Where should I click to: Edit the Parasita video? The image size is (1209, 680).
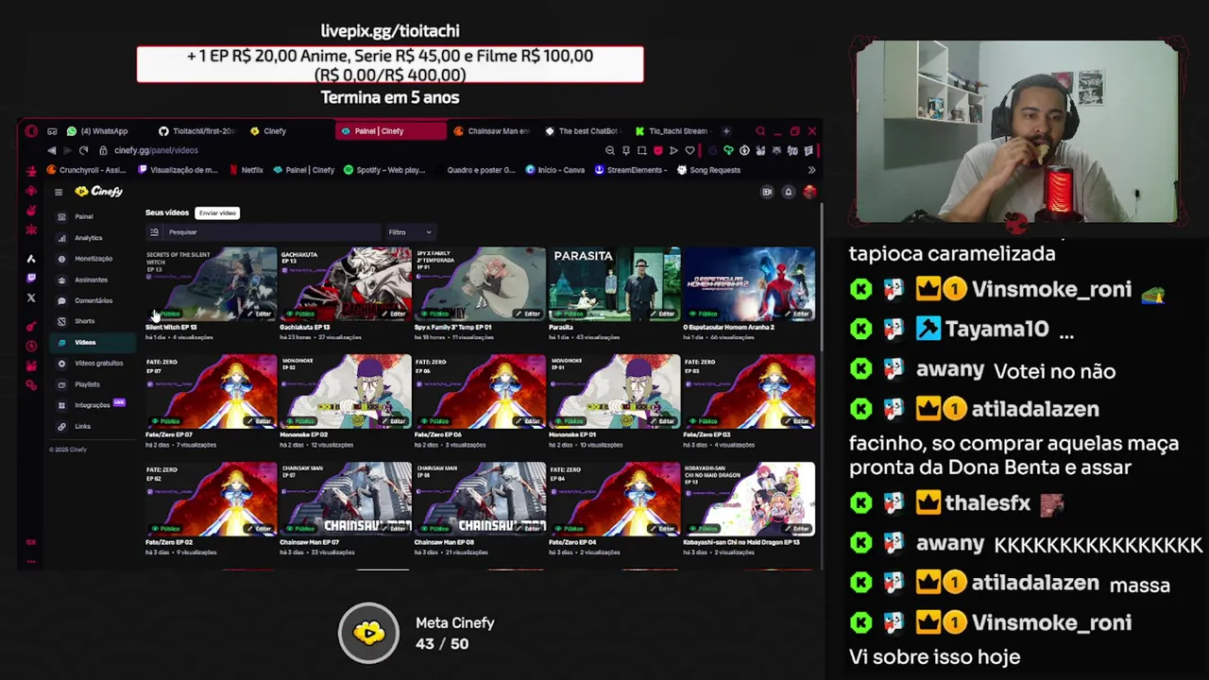[662, 314]
